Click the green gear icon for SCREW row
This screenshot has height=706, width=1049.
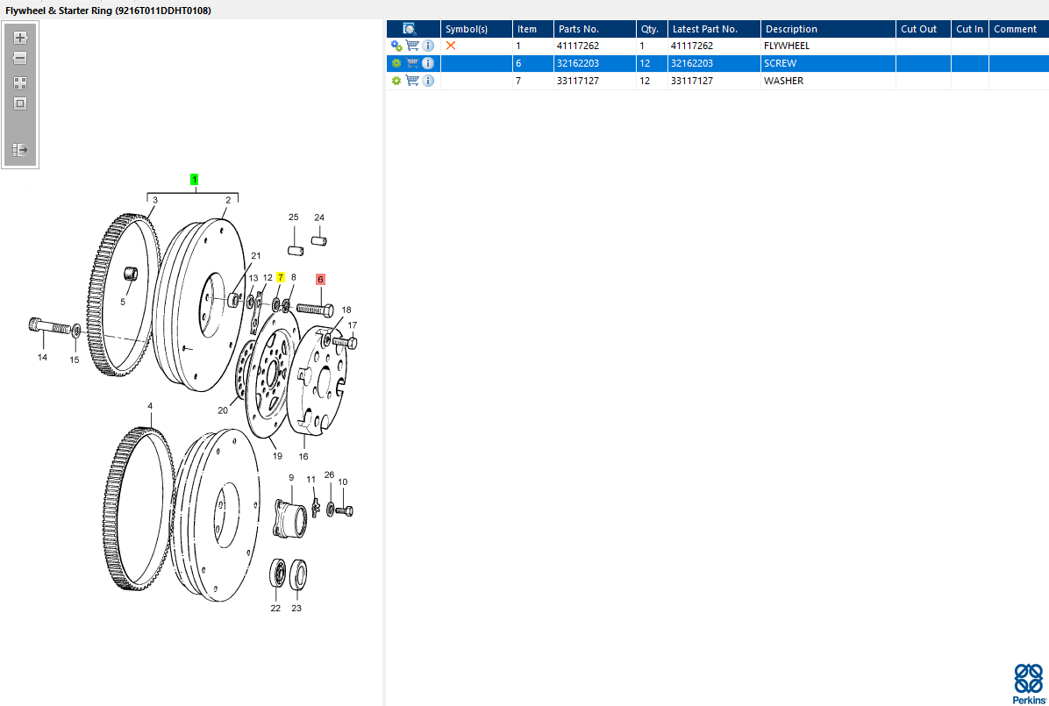[x=396, y=63]
